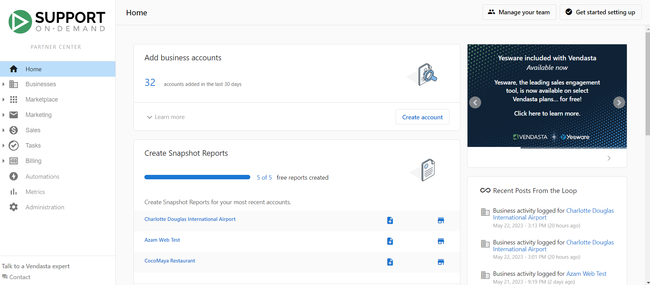The width and height of the screenshot is (650, 285).
Task: Click the PARTNER CENTER label
Action: (x=56, y=47)
